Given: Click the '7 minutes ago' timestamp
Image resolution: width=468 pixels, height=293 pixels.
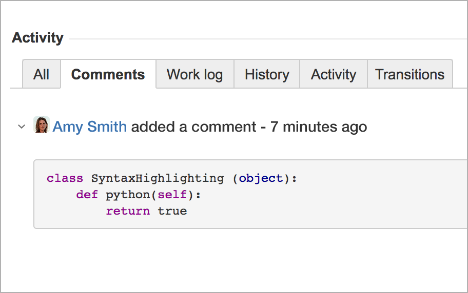Looking at the screenshot, I should point(319,127).
